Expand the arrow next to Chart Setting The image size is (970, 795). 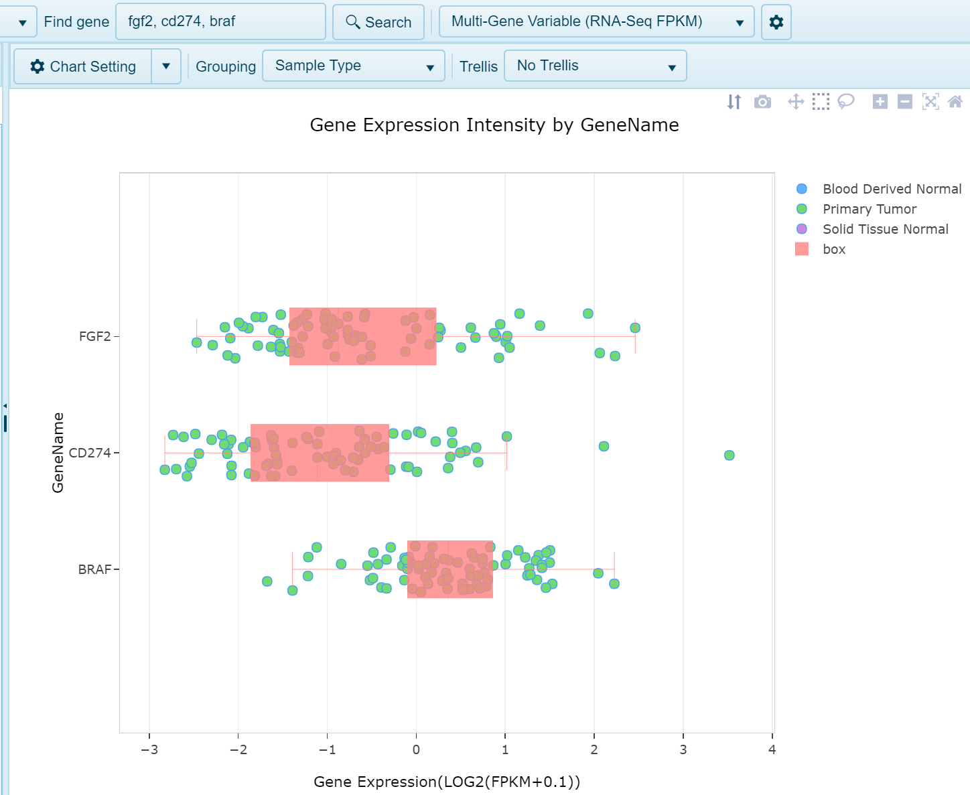(x=166, y=66)
